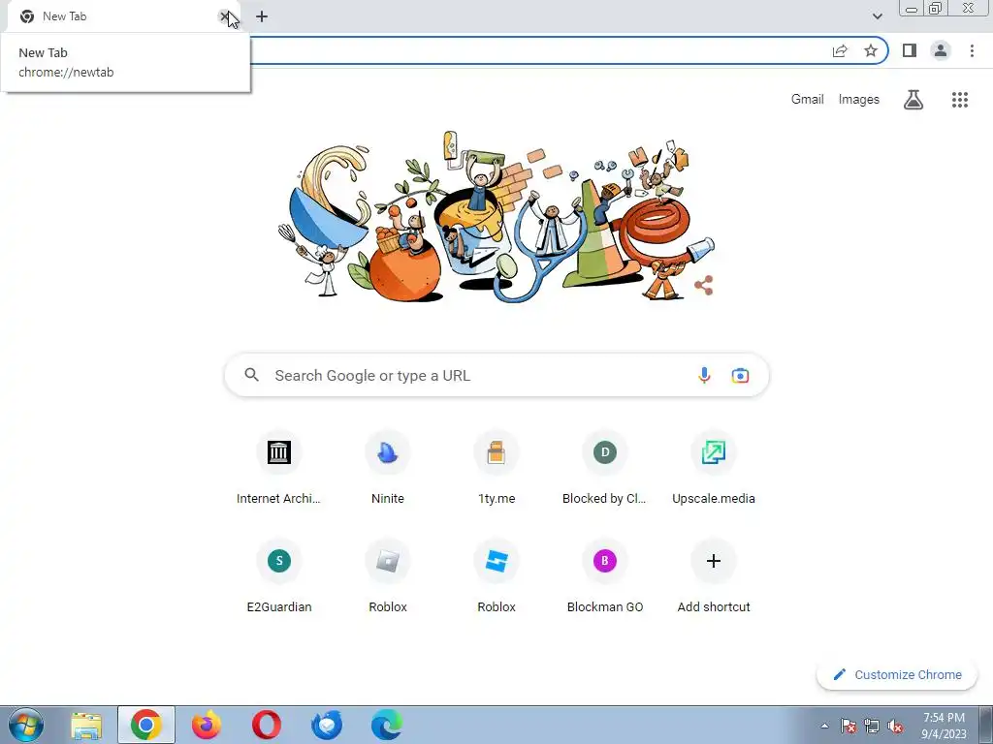Click the muted volume tray icon

tap(895, 726)
